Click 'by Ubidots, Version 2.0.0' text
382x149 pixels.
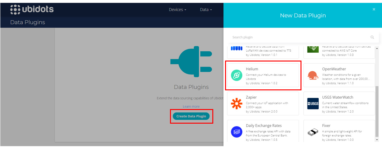point(262,112)
